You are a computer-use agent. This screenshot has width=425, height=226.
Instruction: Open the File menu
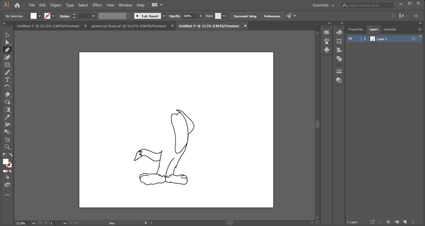[32, 5]
